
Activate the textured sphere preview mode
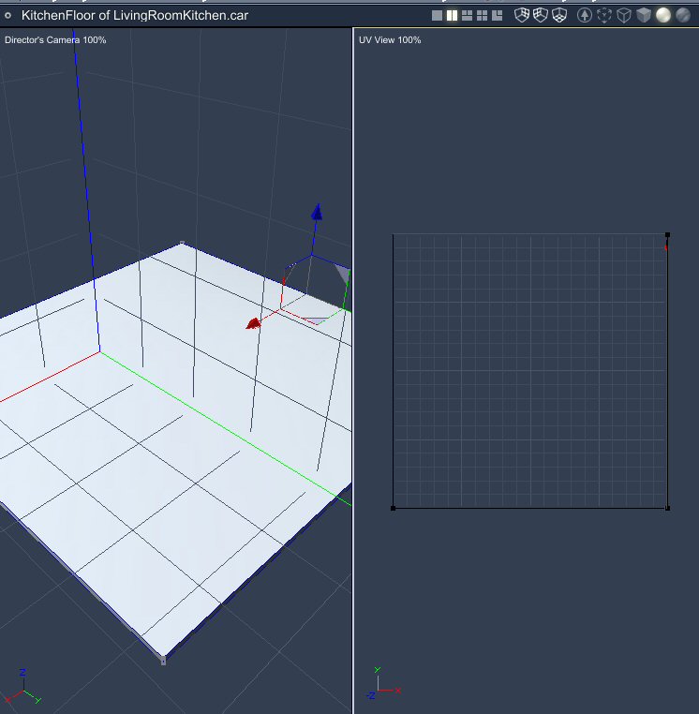(x=683, y=15)
